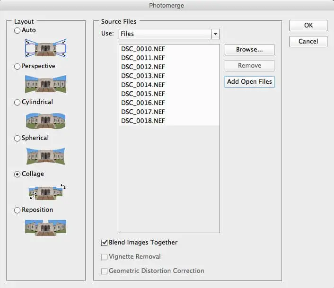Select DSC_0014.NEF from source files

point(143,85)
